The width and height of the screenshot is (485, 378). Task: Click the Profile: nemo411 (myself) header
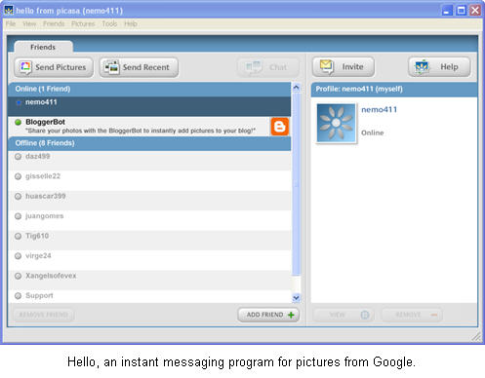[x=394, y=90]
